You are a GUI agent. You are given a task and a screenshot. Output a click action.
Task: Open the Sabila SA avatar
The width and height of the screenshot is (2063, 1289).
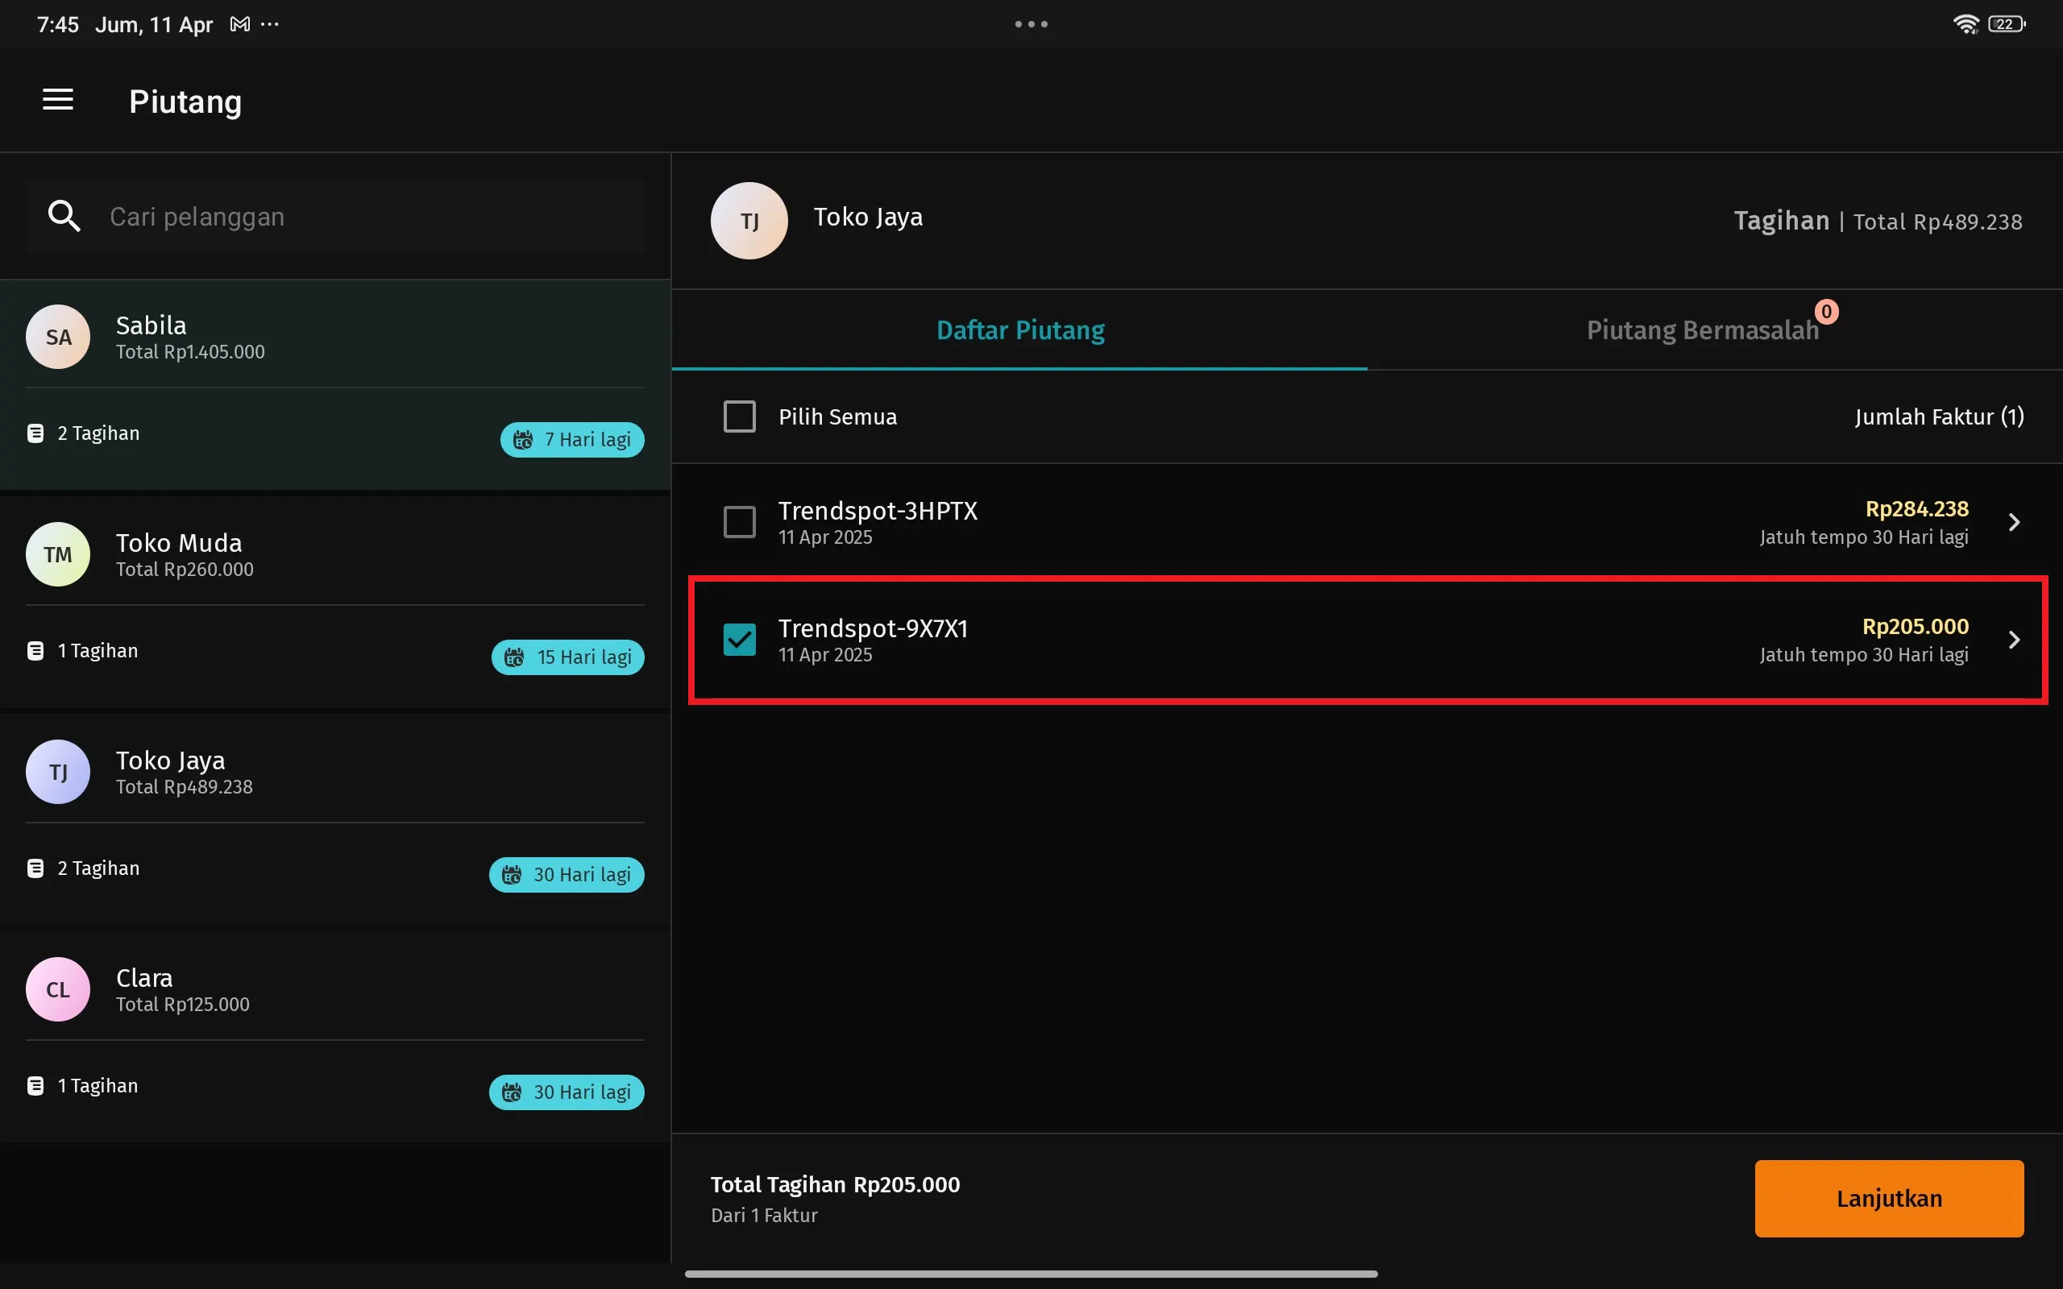(x=58, y=337)
